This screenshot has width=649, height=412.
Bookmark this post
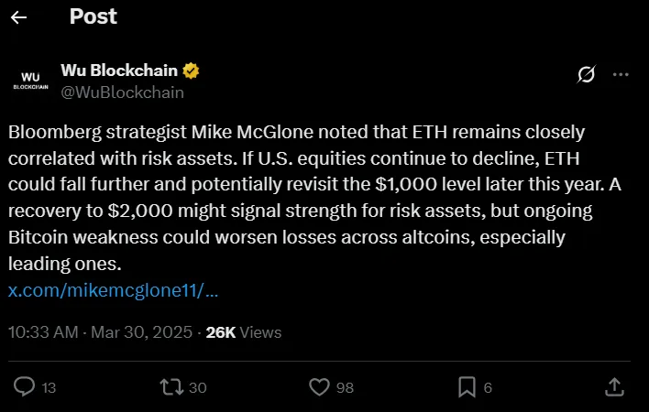467,387
